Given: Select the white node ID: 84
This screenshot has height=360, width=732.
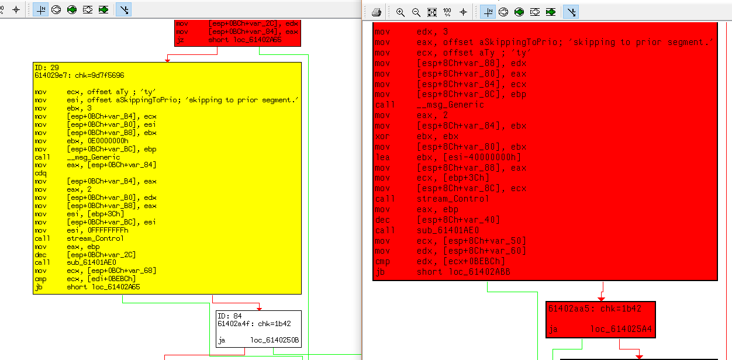Looking at the screenshot, I should click(x=258, y=328).
